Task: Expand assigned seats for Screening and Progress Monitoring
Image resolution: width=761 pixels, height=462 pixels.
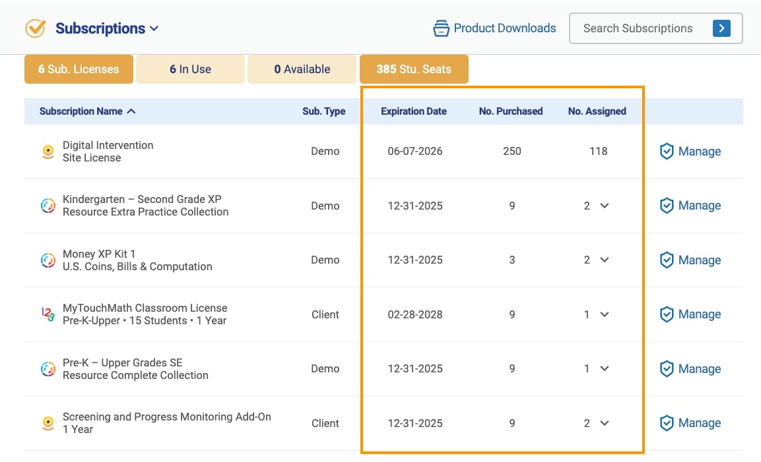Action: 604,423
